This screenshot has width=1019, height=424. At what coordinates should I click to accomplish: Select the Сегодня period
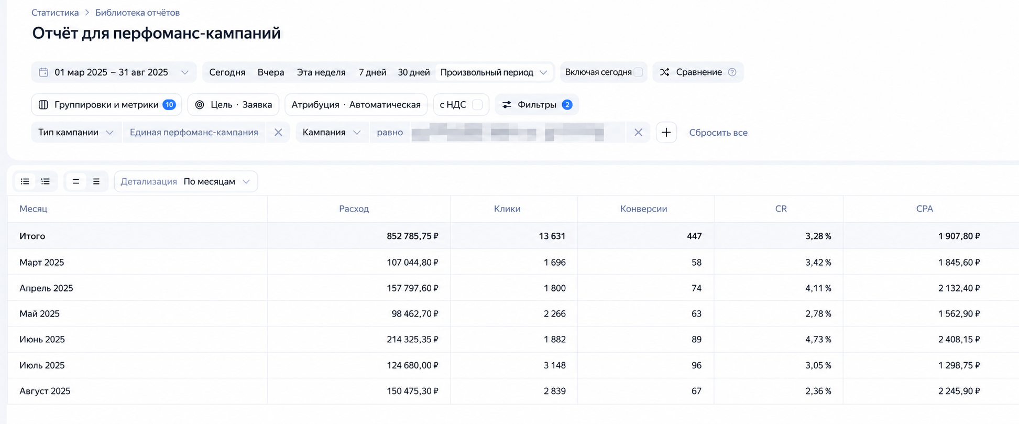pyautogui.click(x=227, y=72)
